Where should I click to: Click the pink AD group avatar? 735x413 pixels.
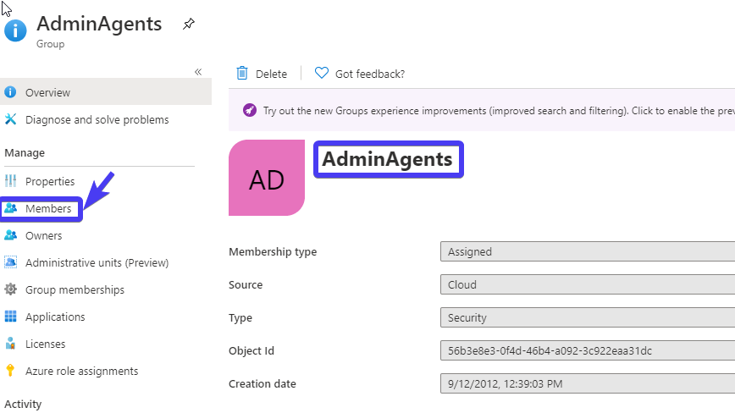[267, 178]
